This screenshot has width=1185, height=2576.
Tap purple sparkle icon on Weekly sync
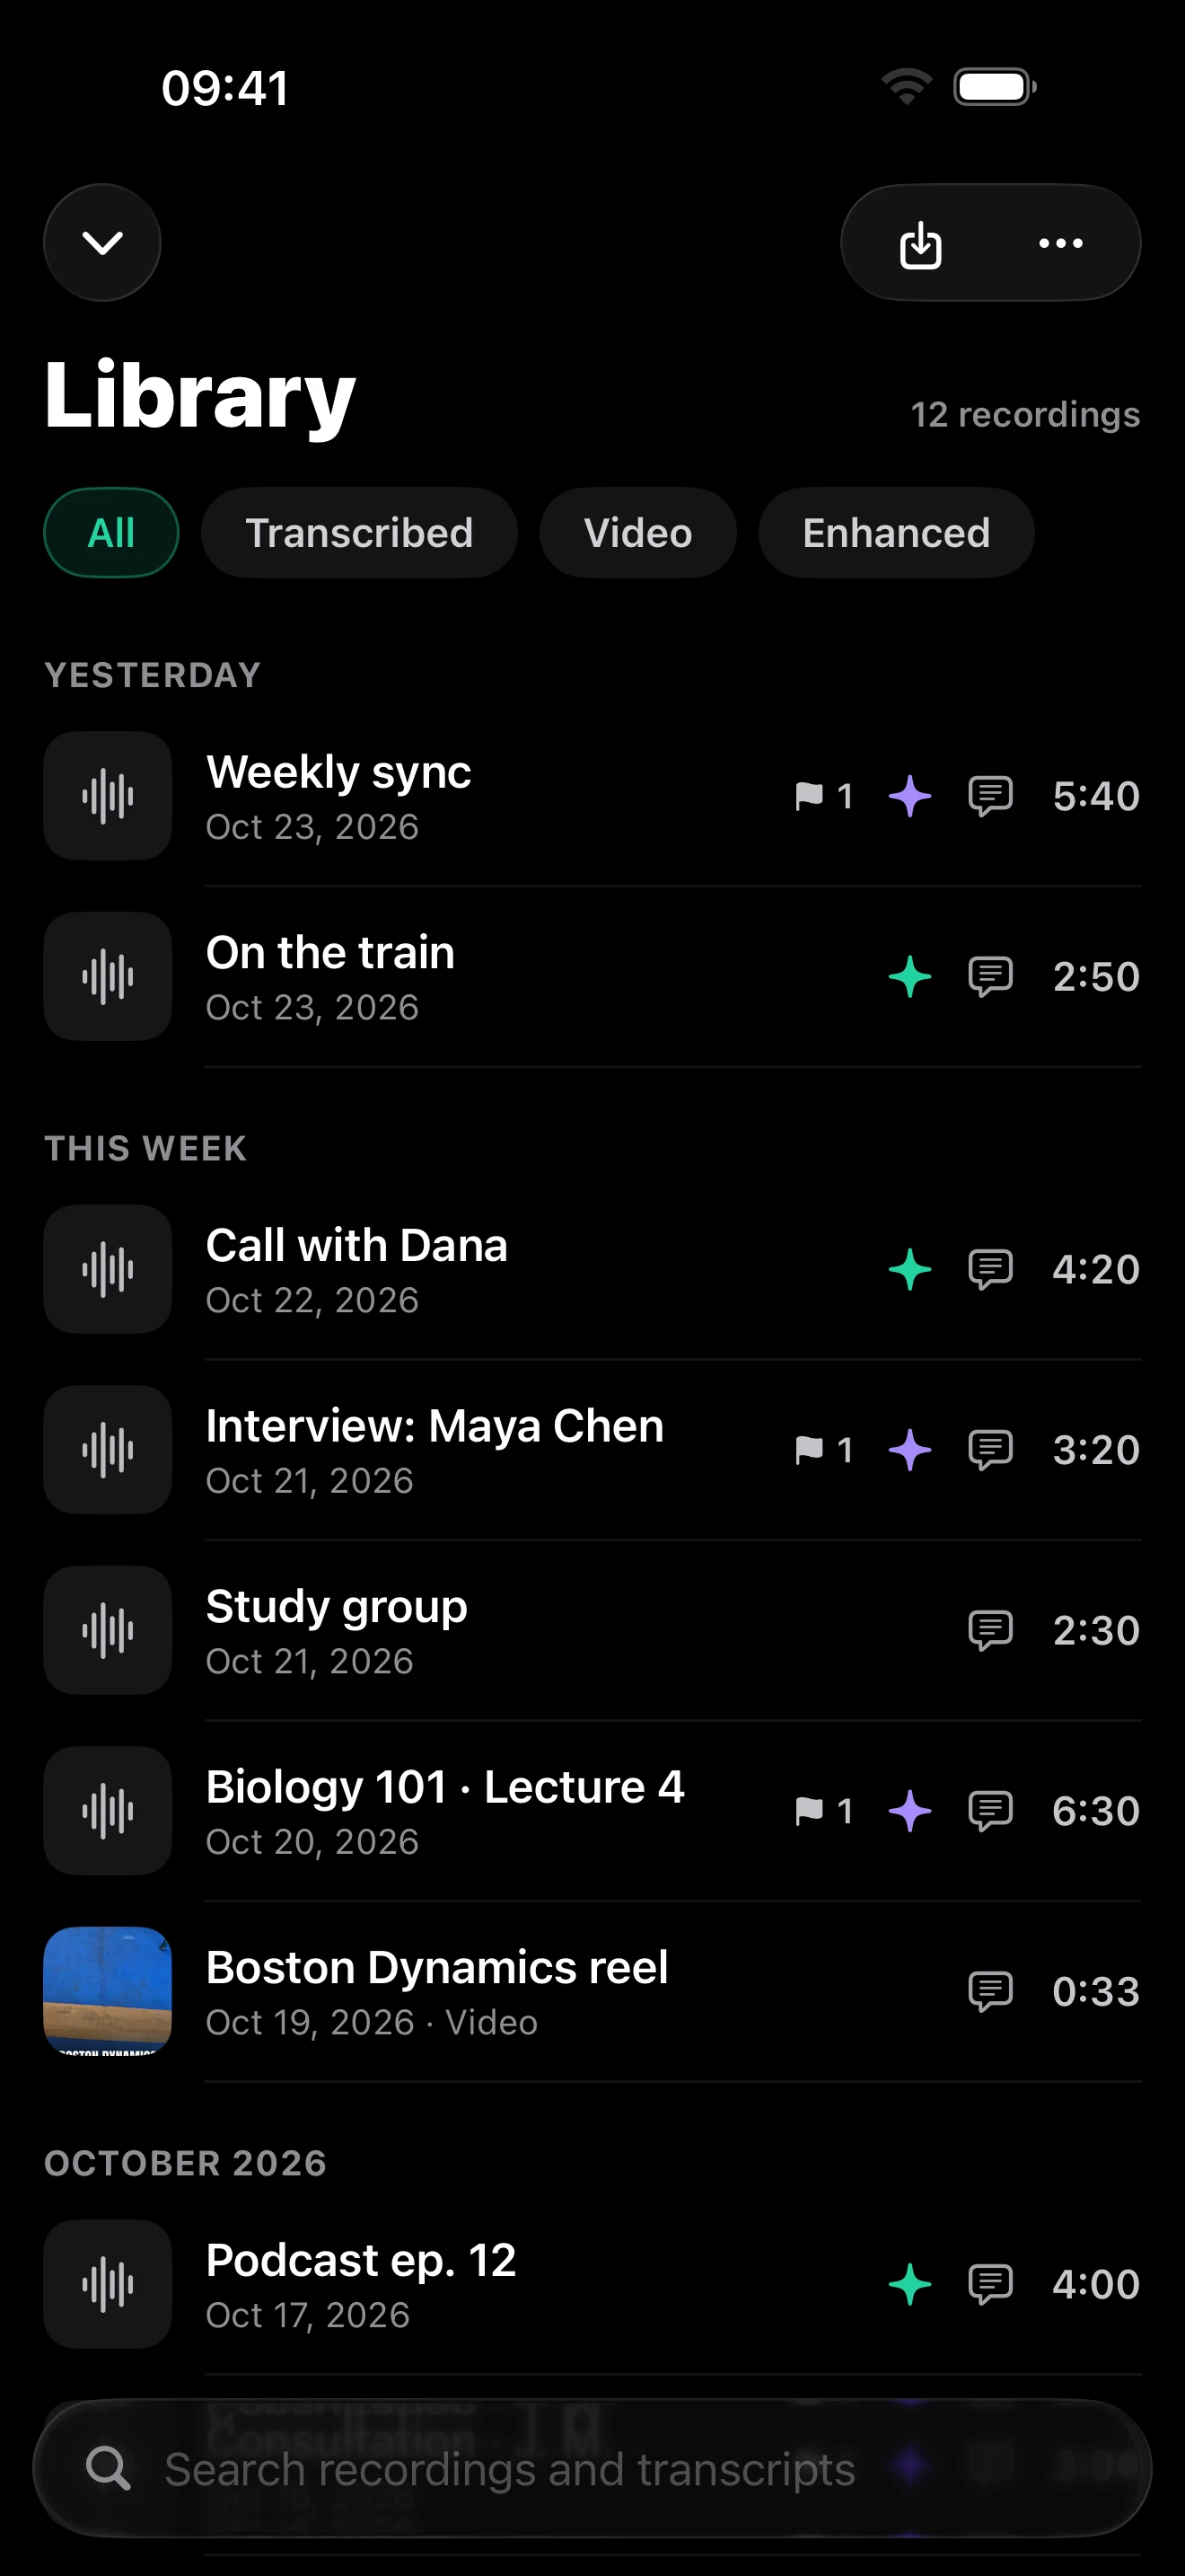[x=909, y=796]
